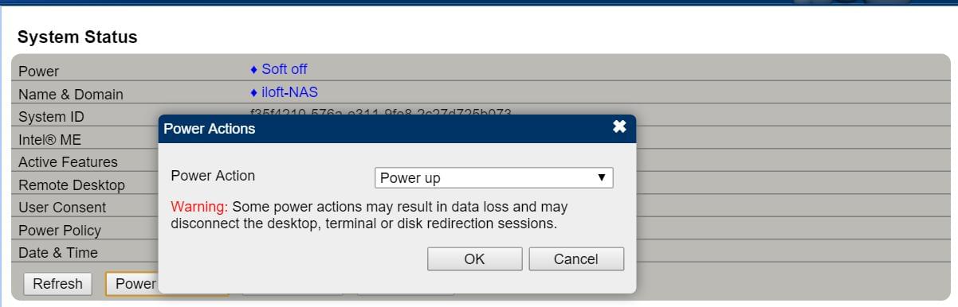This screenshot has height=307, width=958.
Task: Click the Date & Time row label
Action: coord(58,253)
